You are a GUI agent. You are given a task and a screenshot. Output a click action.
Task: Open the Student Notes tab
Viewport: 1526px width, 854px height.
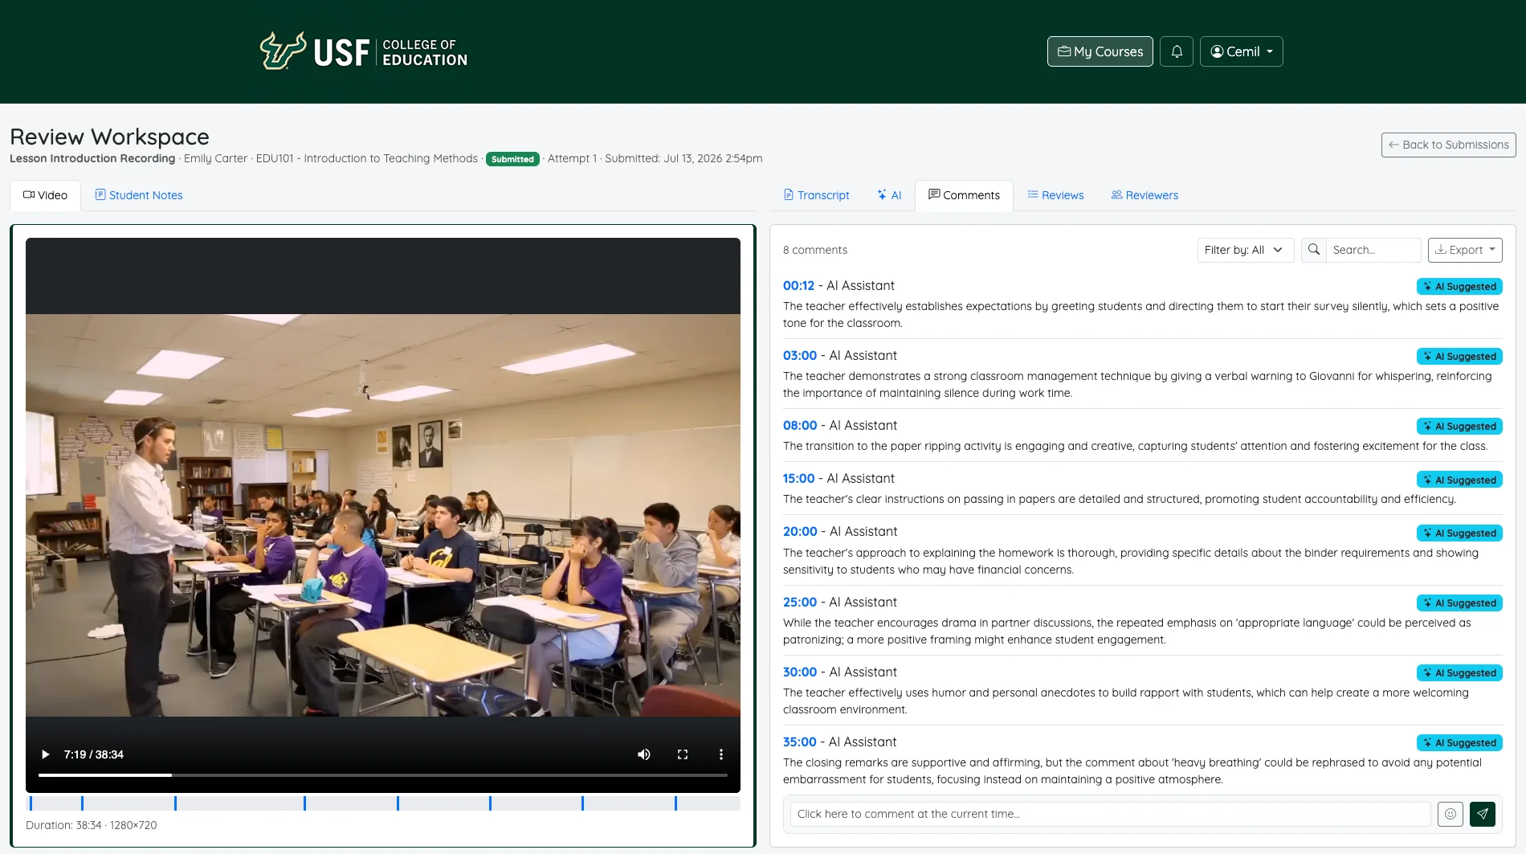138,195
